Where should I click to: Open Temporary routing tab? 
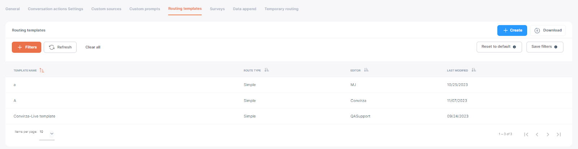tap(281, 9)
